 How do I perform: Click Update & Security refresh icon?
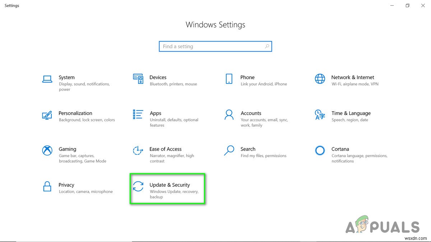pos(138,187)
